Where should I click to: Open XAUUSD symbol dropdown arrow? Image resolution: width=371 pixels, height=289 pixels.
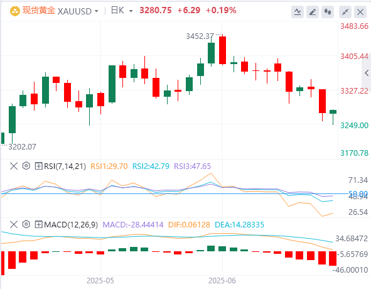[x=96, y=11]
